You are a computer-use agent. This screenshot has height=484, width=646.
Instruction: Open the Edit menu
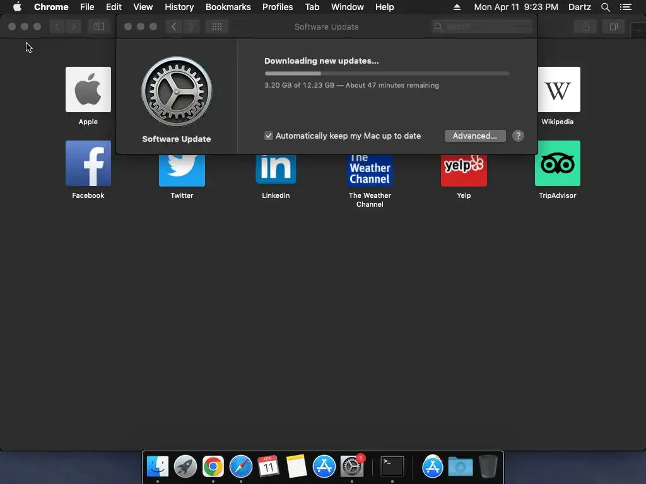point(114,7)
